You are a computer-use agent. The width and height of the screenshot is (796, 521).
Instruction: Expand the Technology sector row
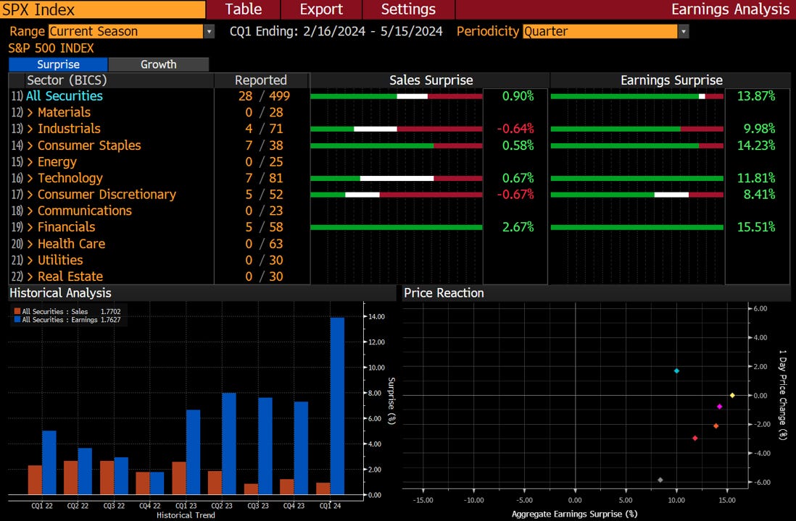30,179
